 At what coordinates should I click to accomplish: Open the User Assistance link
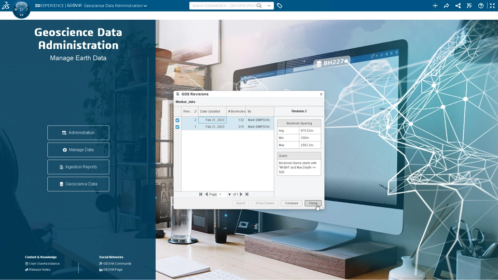click(42, 263)
